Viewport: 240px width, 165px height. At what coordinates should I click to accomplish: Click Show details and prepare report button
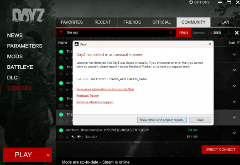click(162, 120)
